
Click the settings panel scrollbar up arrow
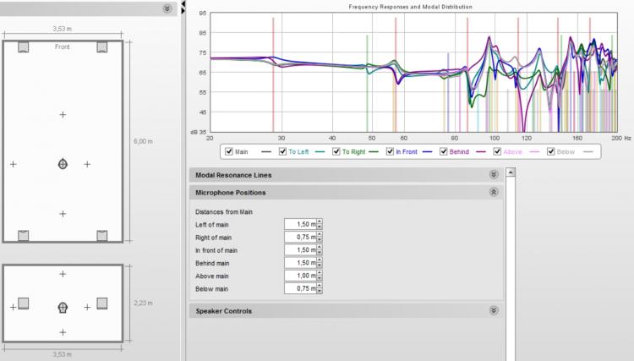[x=510, y=172]
